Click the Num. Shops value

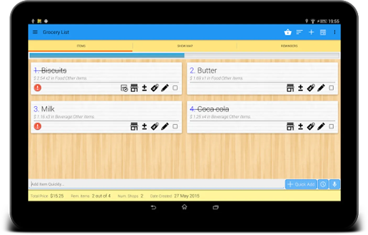pos(142,196)
